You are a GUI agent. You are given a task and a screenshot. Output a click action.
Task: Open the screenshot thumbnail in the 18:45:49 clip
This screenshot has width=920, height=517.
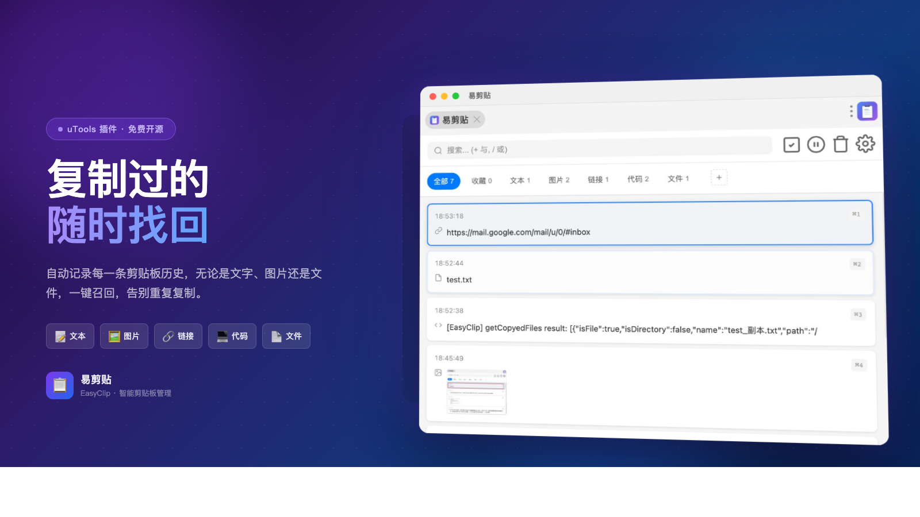(477, 392)
